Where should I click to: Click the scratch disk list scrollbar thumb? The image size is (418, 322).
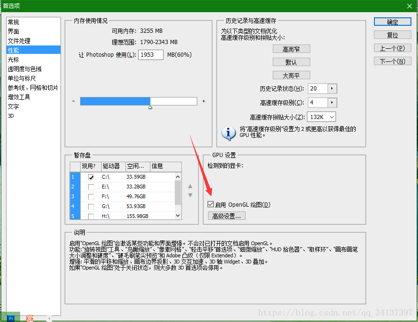pyautogui.click(x=178, y=193)
